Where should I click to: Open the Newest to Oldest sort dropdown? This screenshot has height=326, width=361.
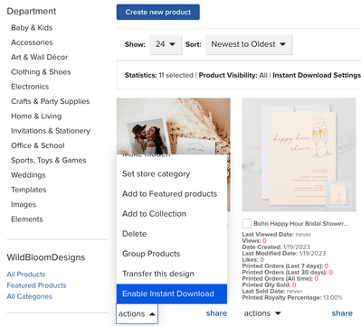pos(249,44)
